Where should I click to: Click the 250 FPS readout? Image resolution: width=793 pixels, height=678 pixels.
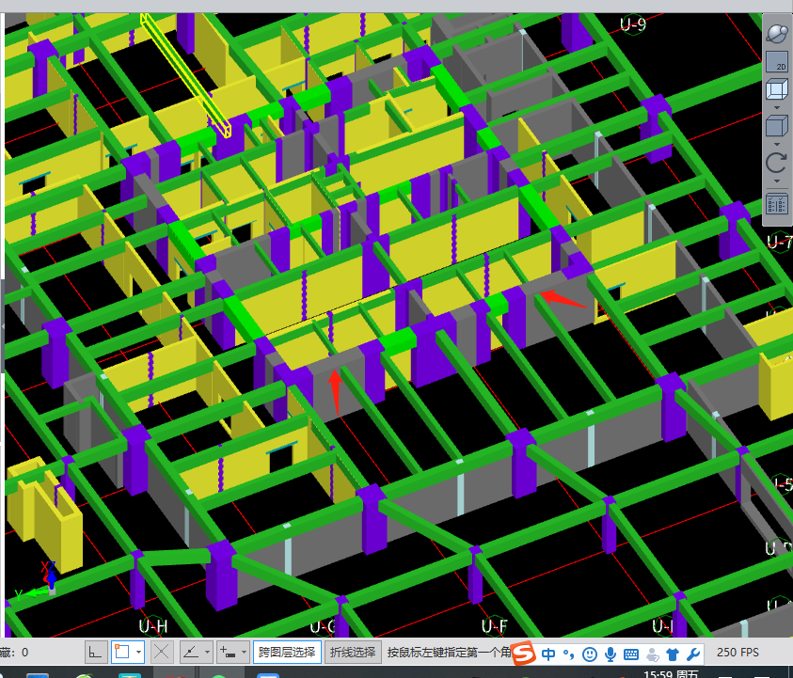737,653
